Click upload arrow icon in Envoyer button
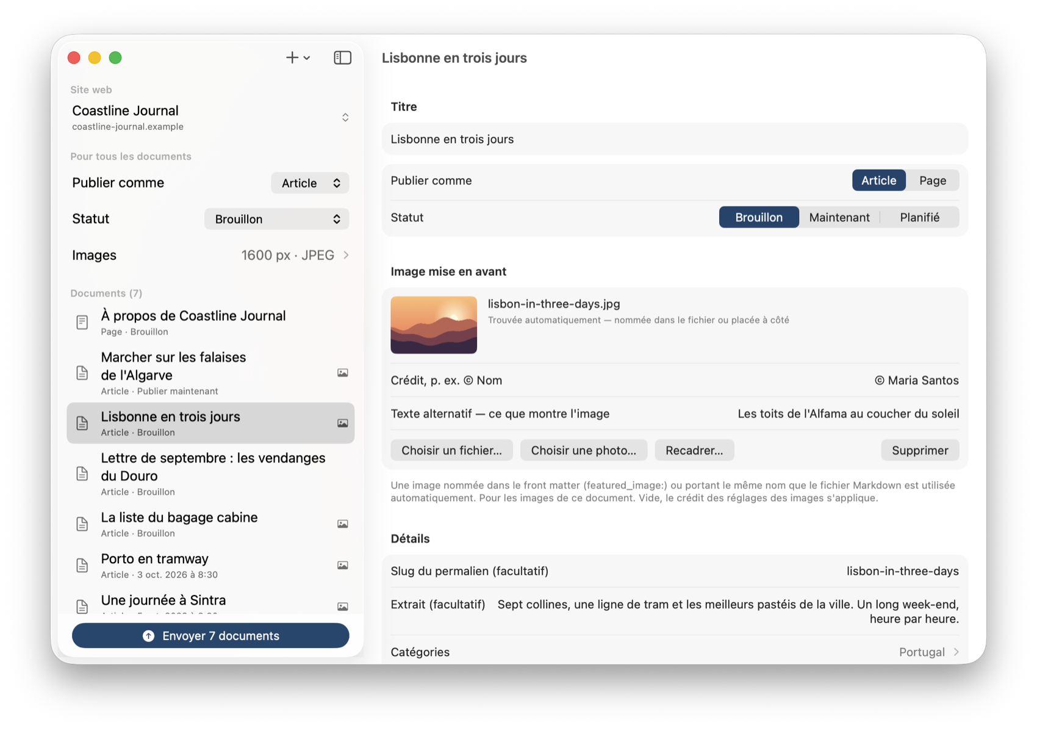Viewport: 1037px width, 731px height. pos(148,636)
